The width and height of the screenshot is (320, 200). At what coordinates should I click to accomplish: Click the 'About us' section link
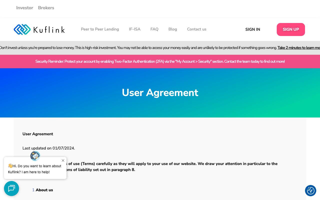[44, 190]
